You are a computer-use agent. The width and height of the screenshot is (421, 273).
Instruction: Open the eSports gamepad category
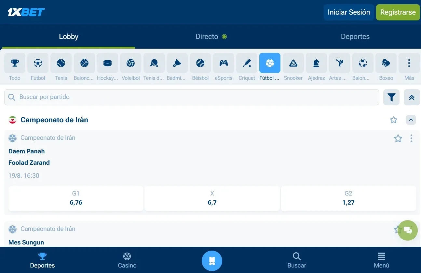224,63
